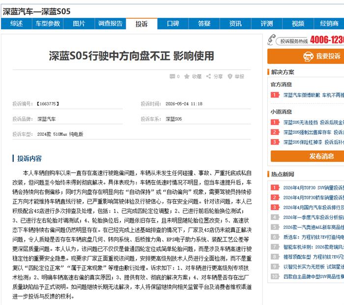Click the complaint time 2026-05-24 11:18
The image size is (344, 305).
(184, 104)
